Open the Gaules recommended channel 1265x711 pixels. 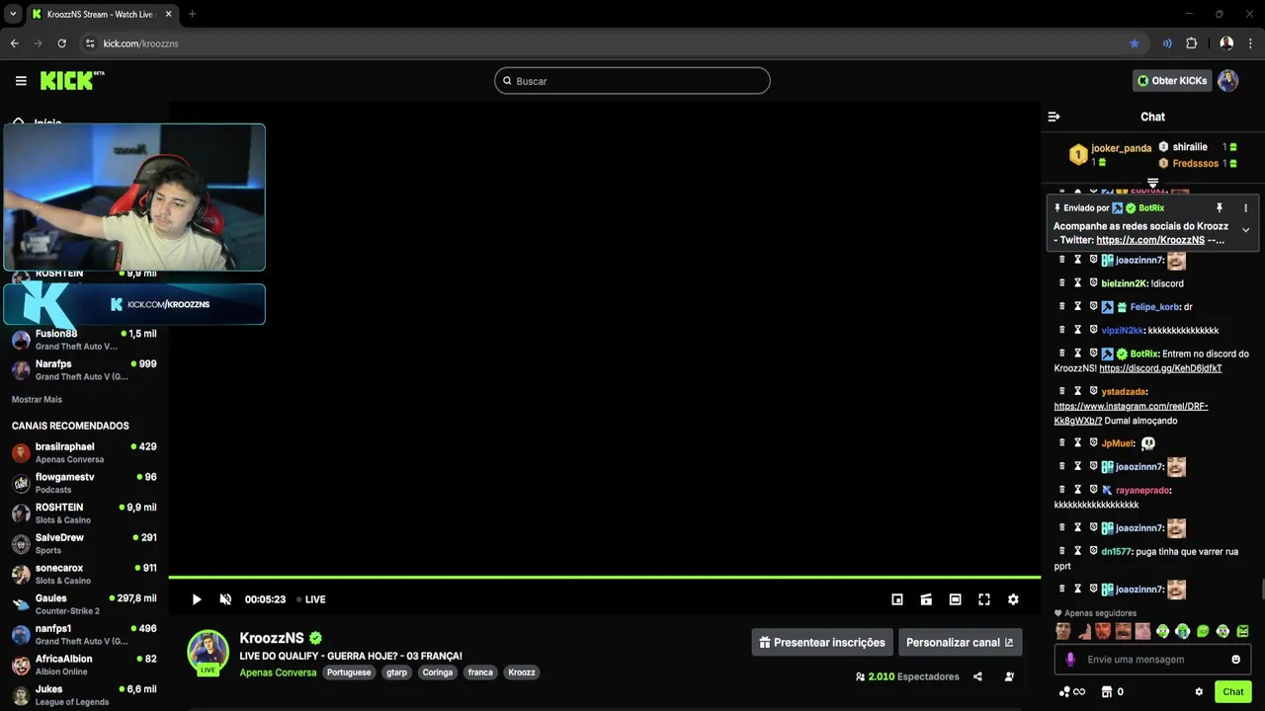point(84,604)
